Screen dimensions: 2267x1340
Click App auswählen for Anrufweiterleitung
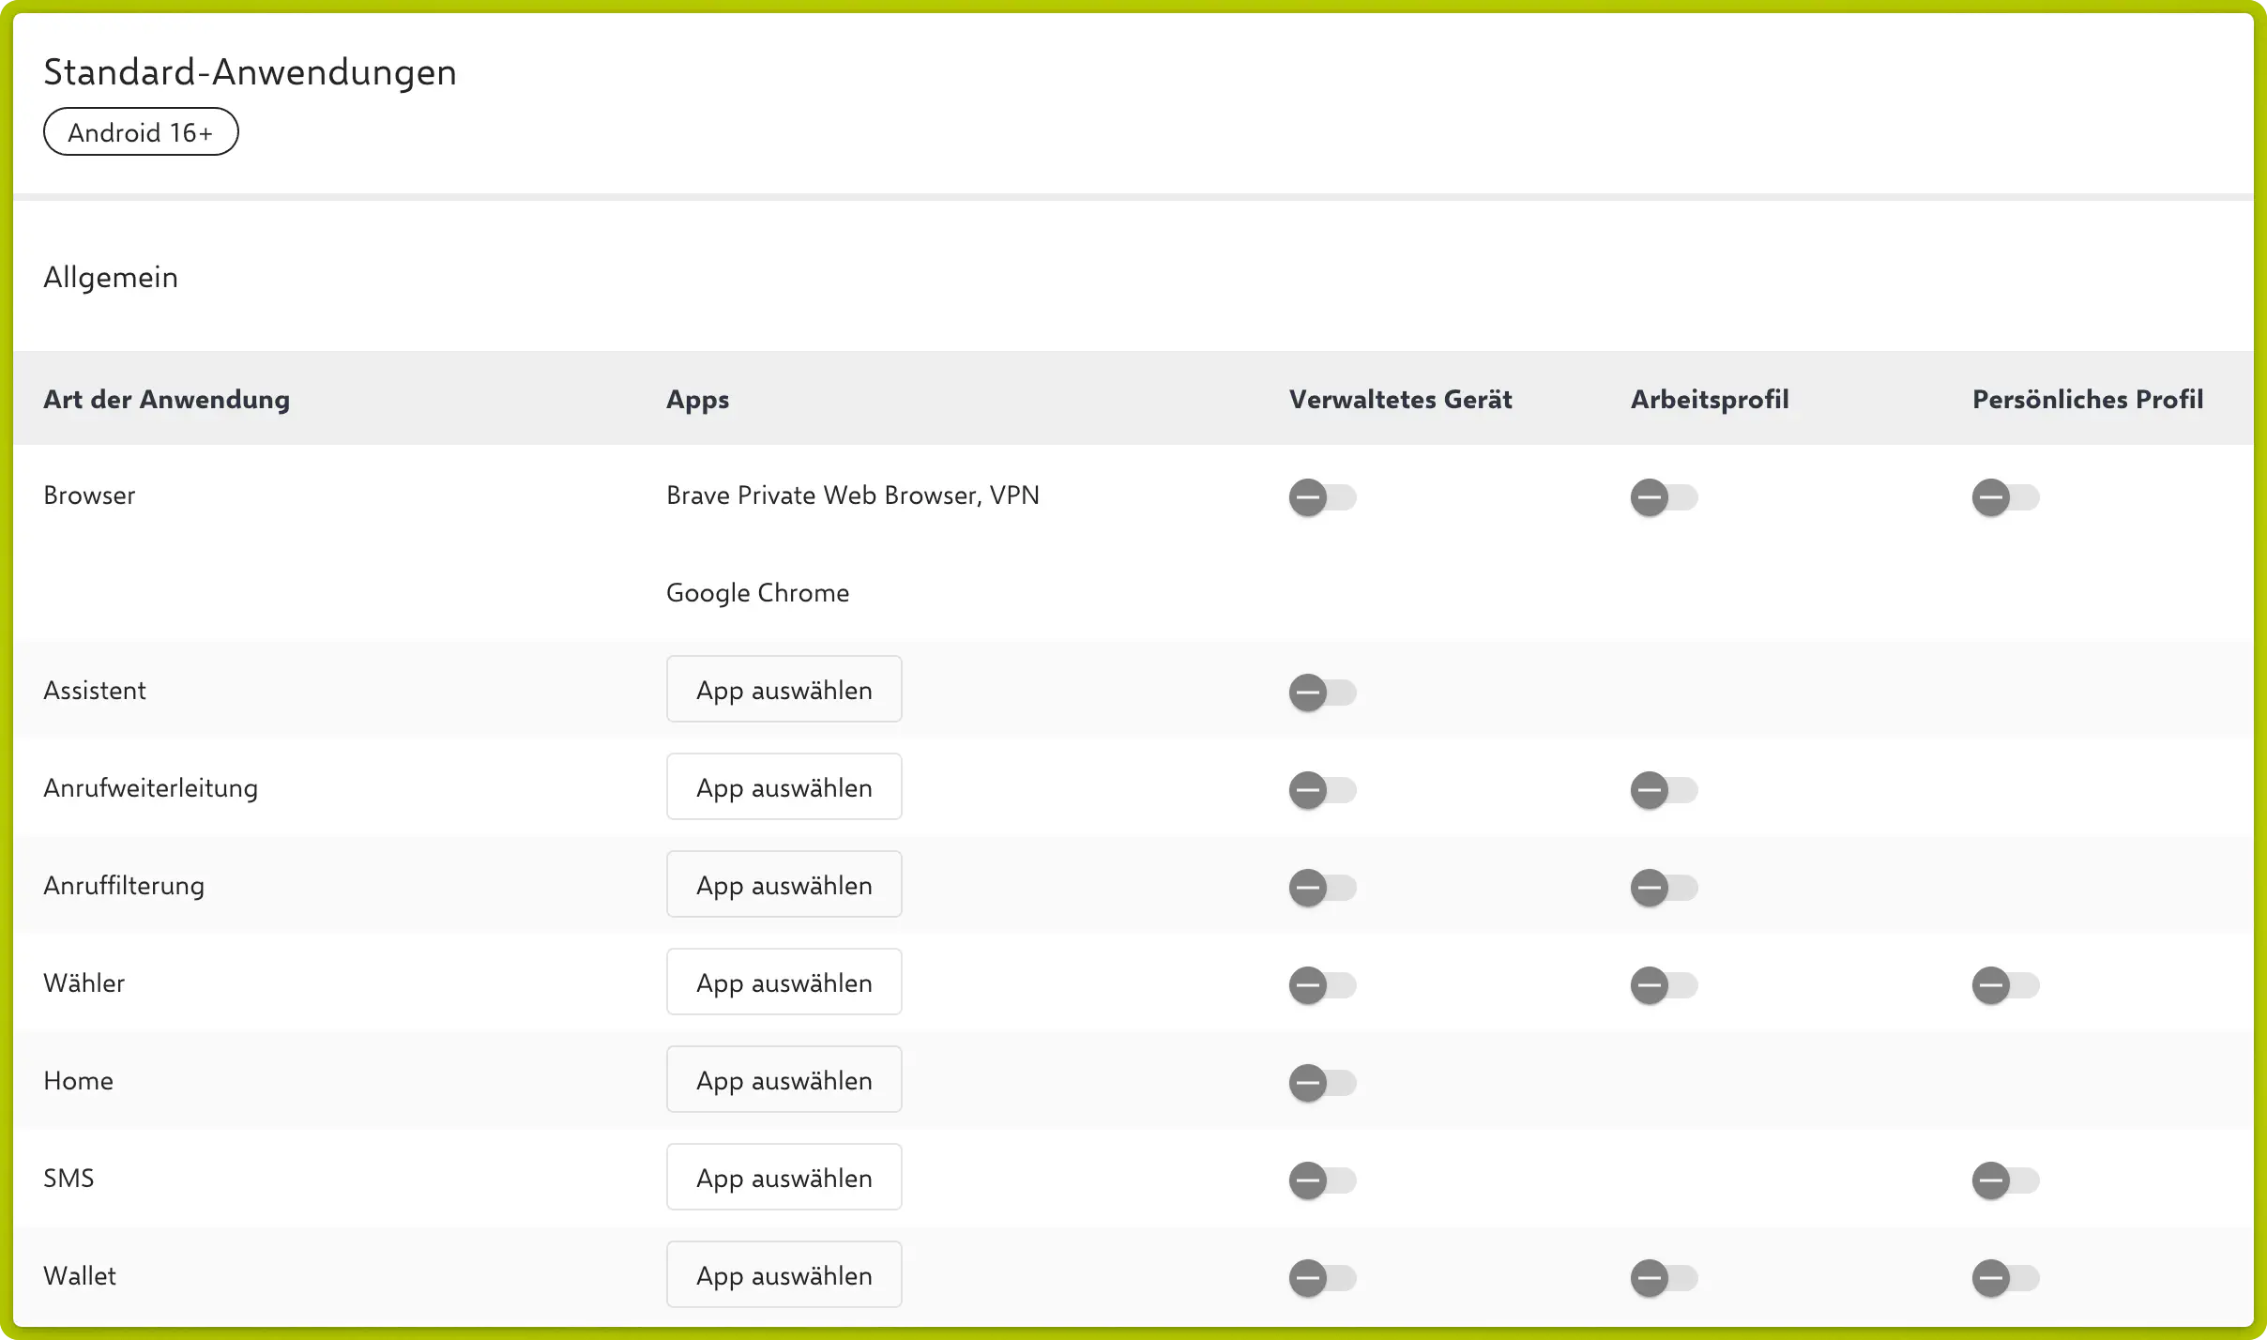point(784,787)
